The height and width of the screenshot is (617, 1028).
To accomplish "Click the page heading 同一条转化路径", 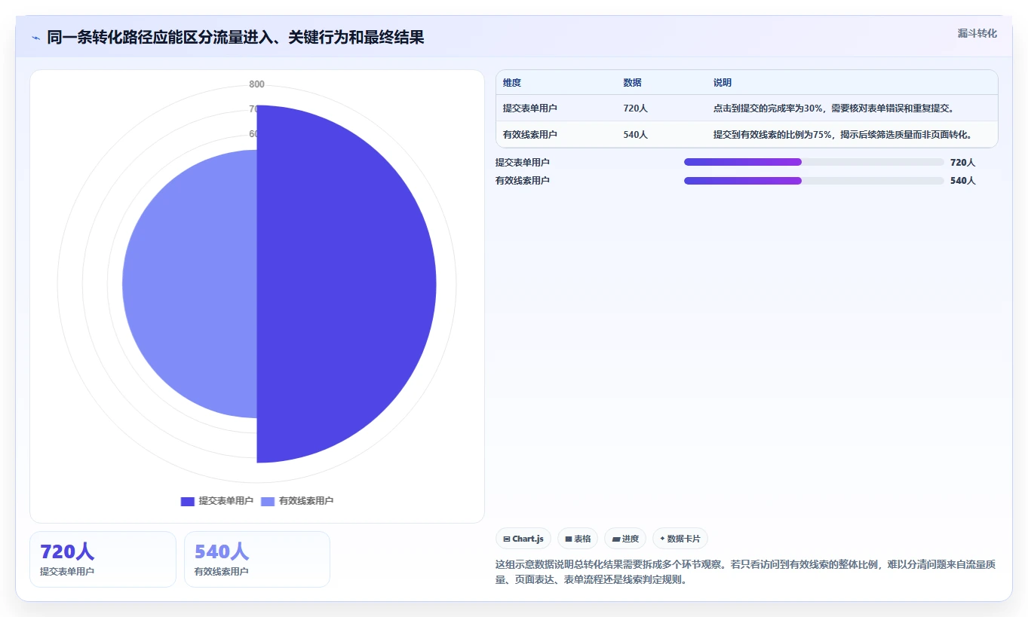I will tap(235, 37).
